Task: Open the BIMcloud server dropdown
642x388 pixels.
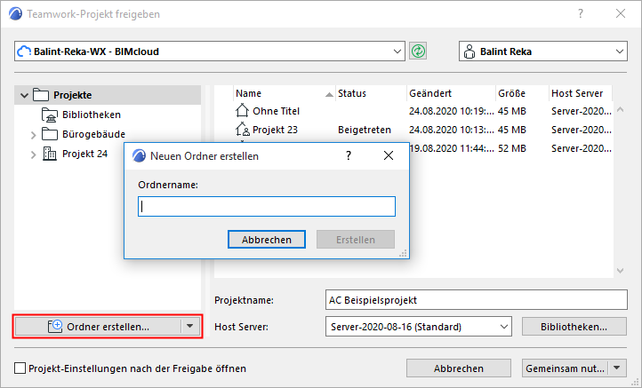Action: 397,51
